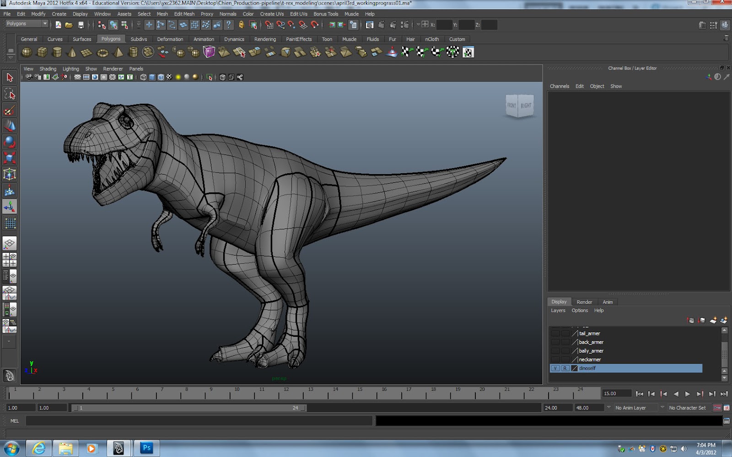Open the Polygons menu set dropdown
Viewport: 732px width, 457px height.
pos(25,23)
